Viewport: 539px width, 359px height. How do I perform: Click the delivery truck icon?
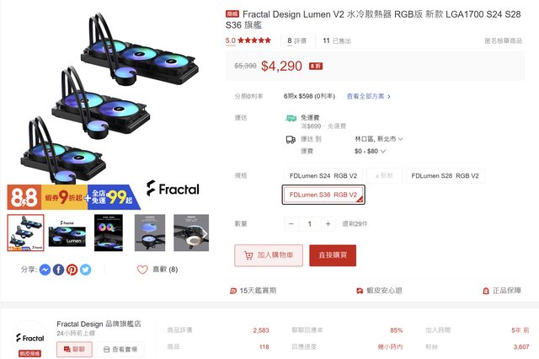coord(291,140)
